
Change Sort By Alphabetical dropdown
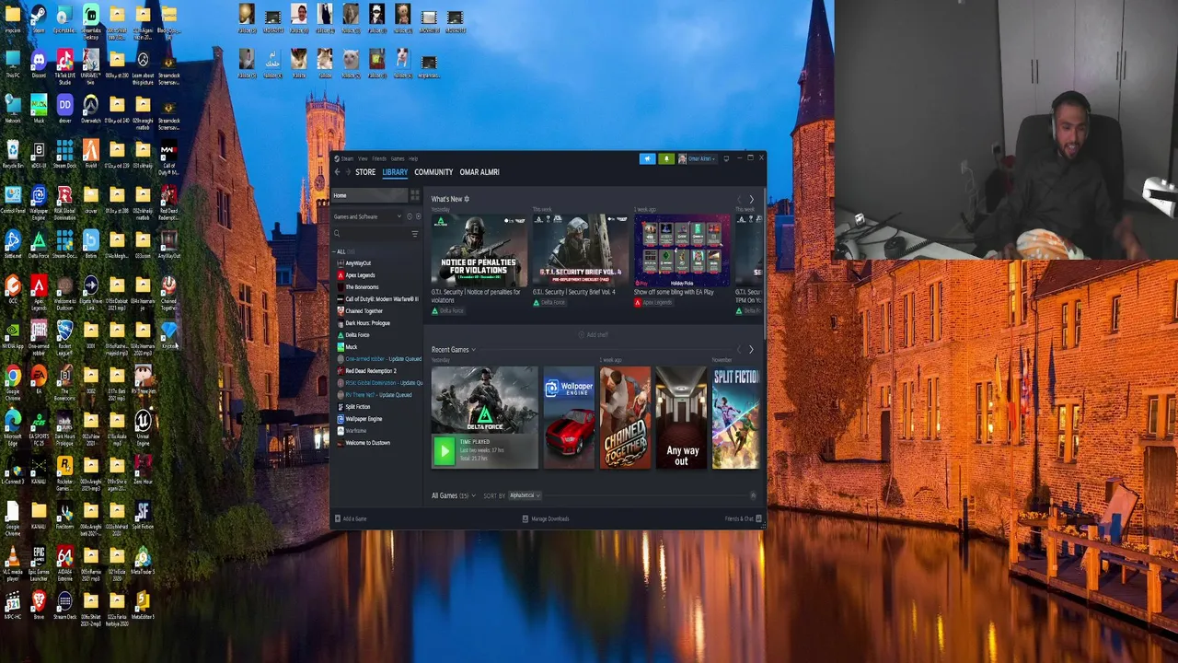pyautogui.click(x=524, y=495)
